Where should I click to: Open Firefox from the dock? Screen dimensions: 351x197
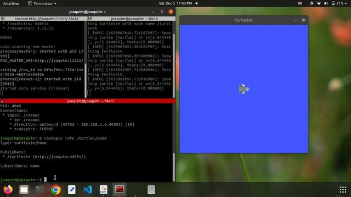pyautogui.click(x=8, y=190)
